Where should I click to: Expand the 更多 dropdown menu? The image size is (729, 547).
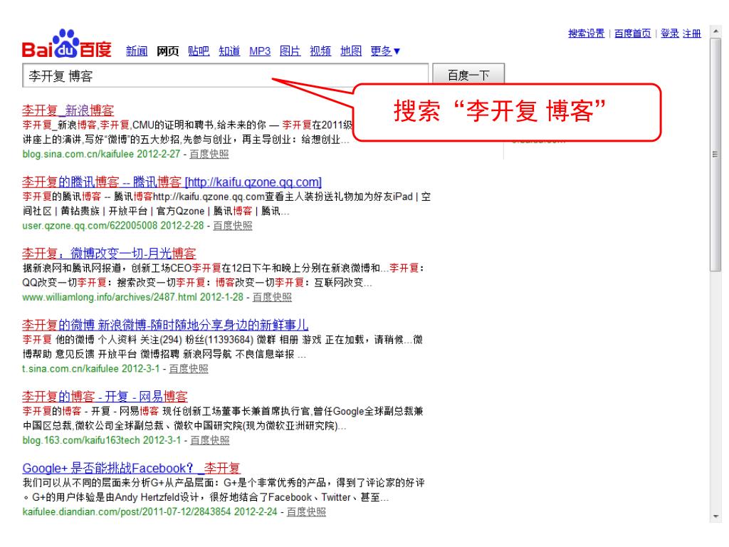click(385, 51)
